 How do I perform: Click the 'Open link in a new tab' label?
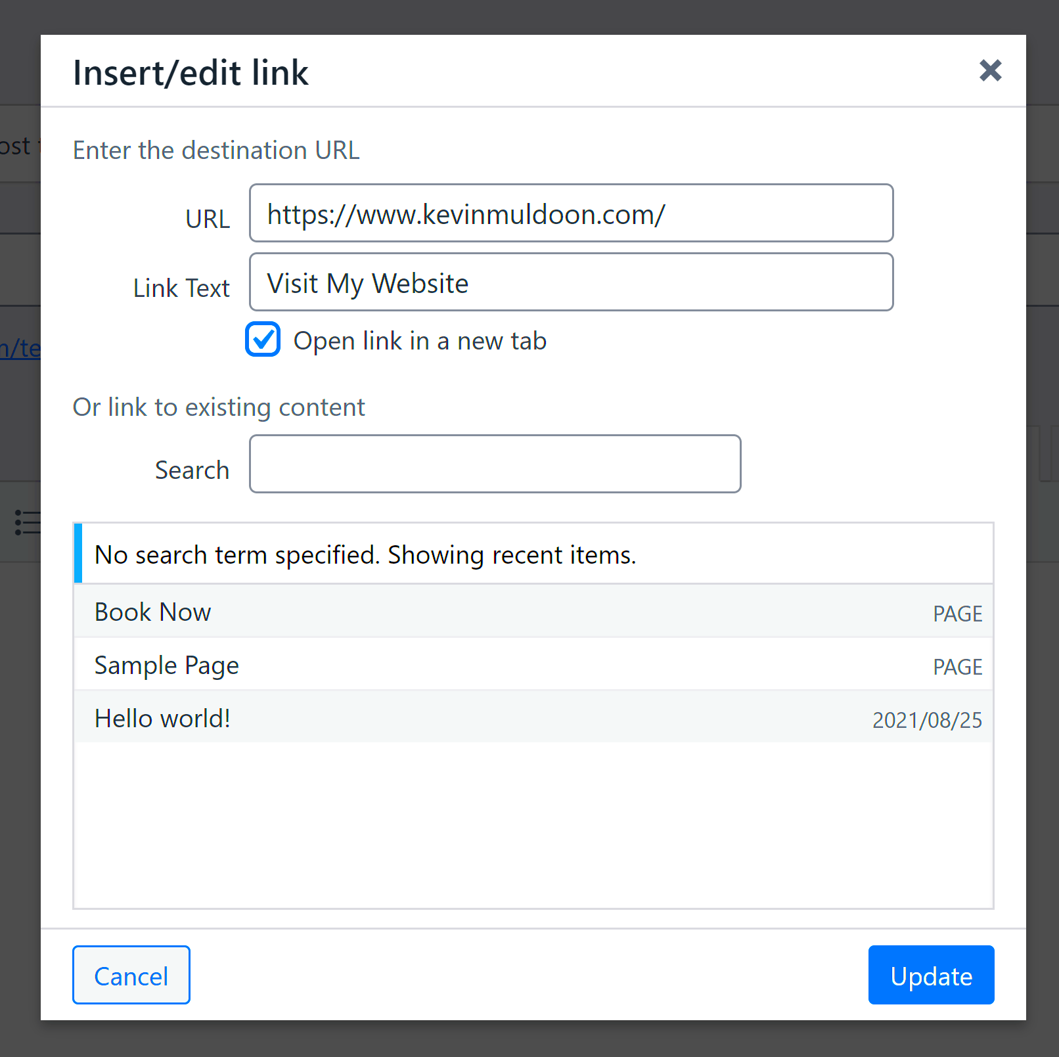pyautogui.click(x=420, y=341)
